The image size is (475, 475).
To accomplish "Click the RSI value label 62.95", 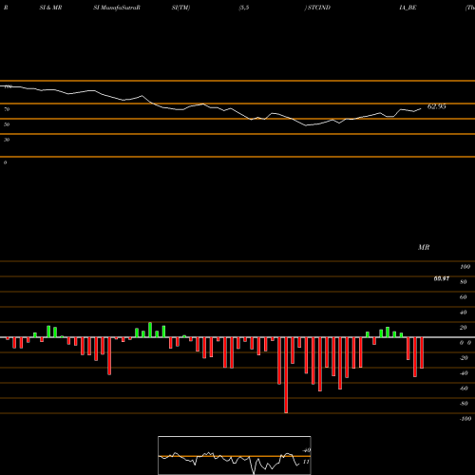I will [x=436, y=106].
